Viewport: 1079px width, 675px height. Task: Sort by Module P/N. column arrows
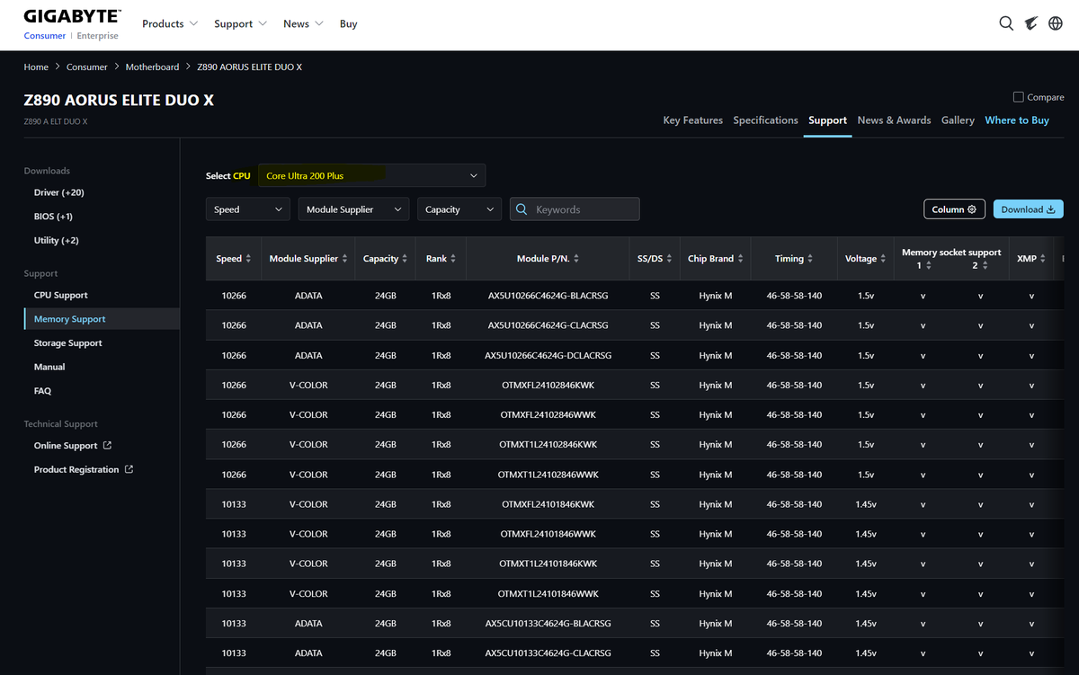tap(576, 259)
